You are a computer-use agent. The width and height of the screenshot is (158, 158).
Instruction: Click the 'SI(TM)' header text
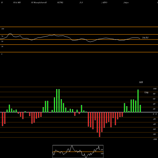pyautogui.click(x=60, y=3)
